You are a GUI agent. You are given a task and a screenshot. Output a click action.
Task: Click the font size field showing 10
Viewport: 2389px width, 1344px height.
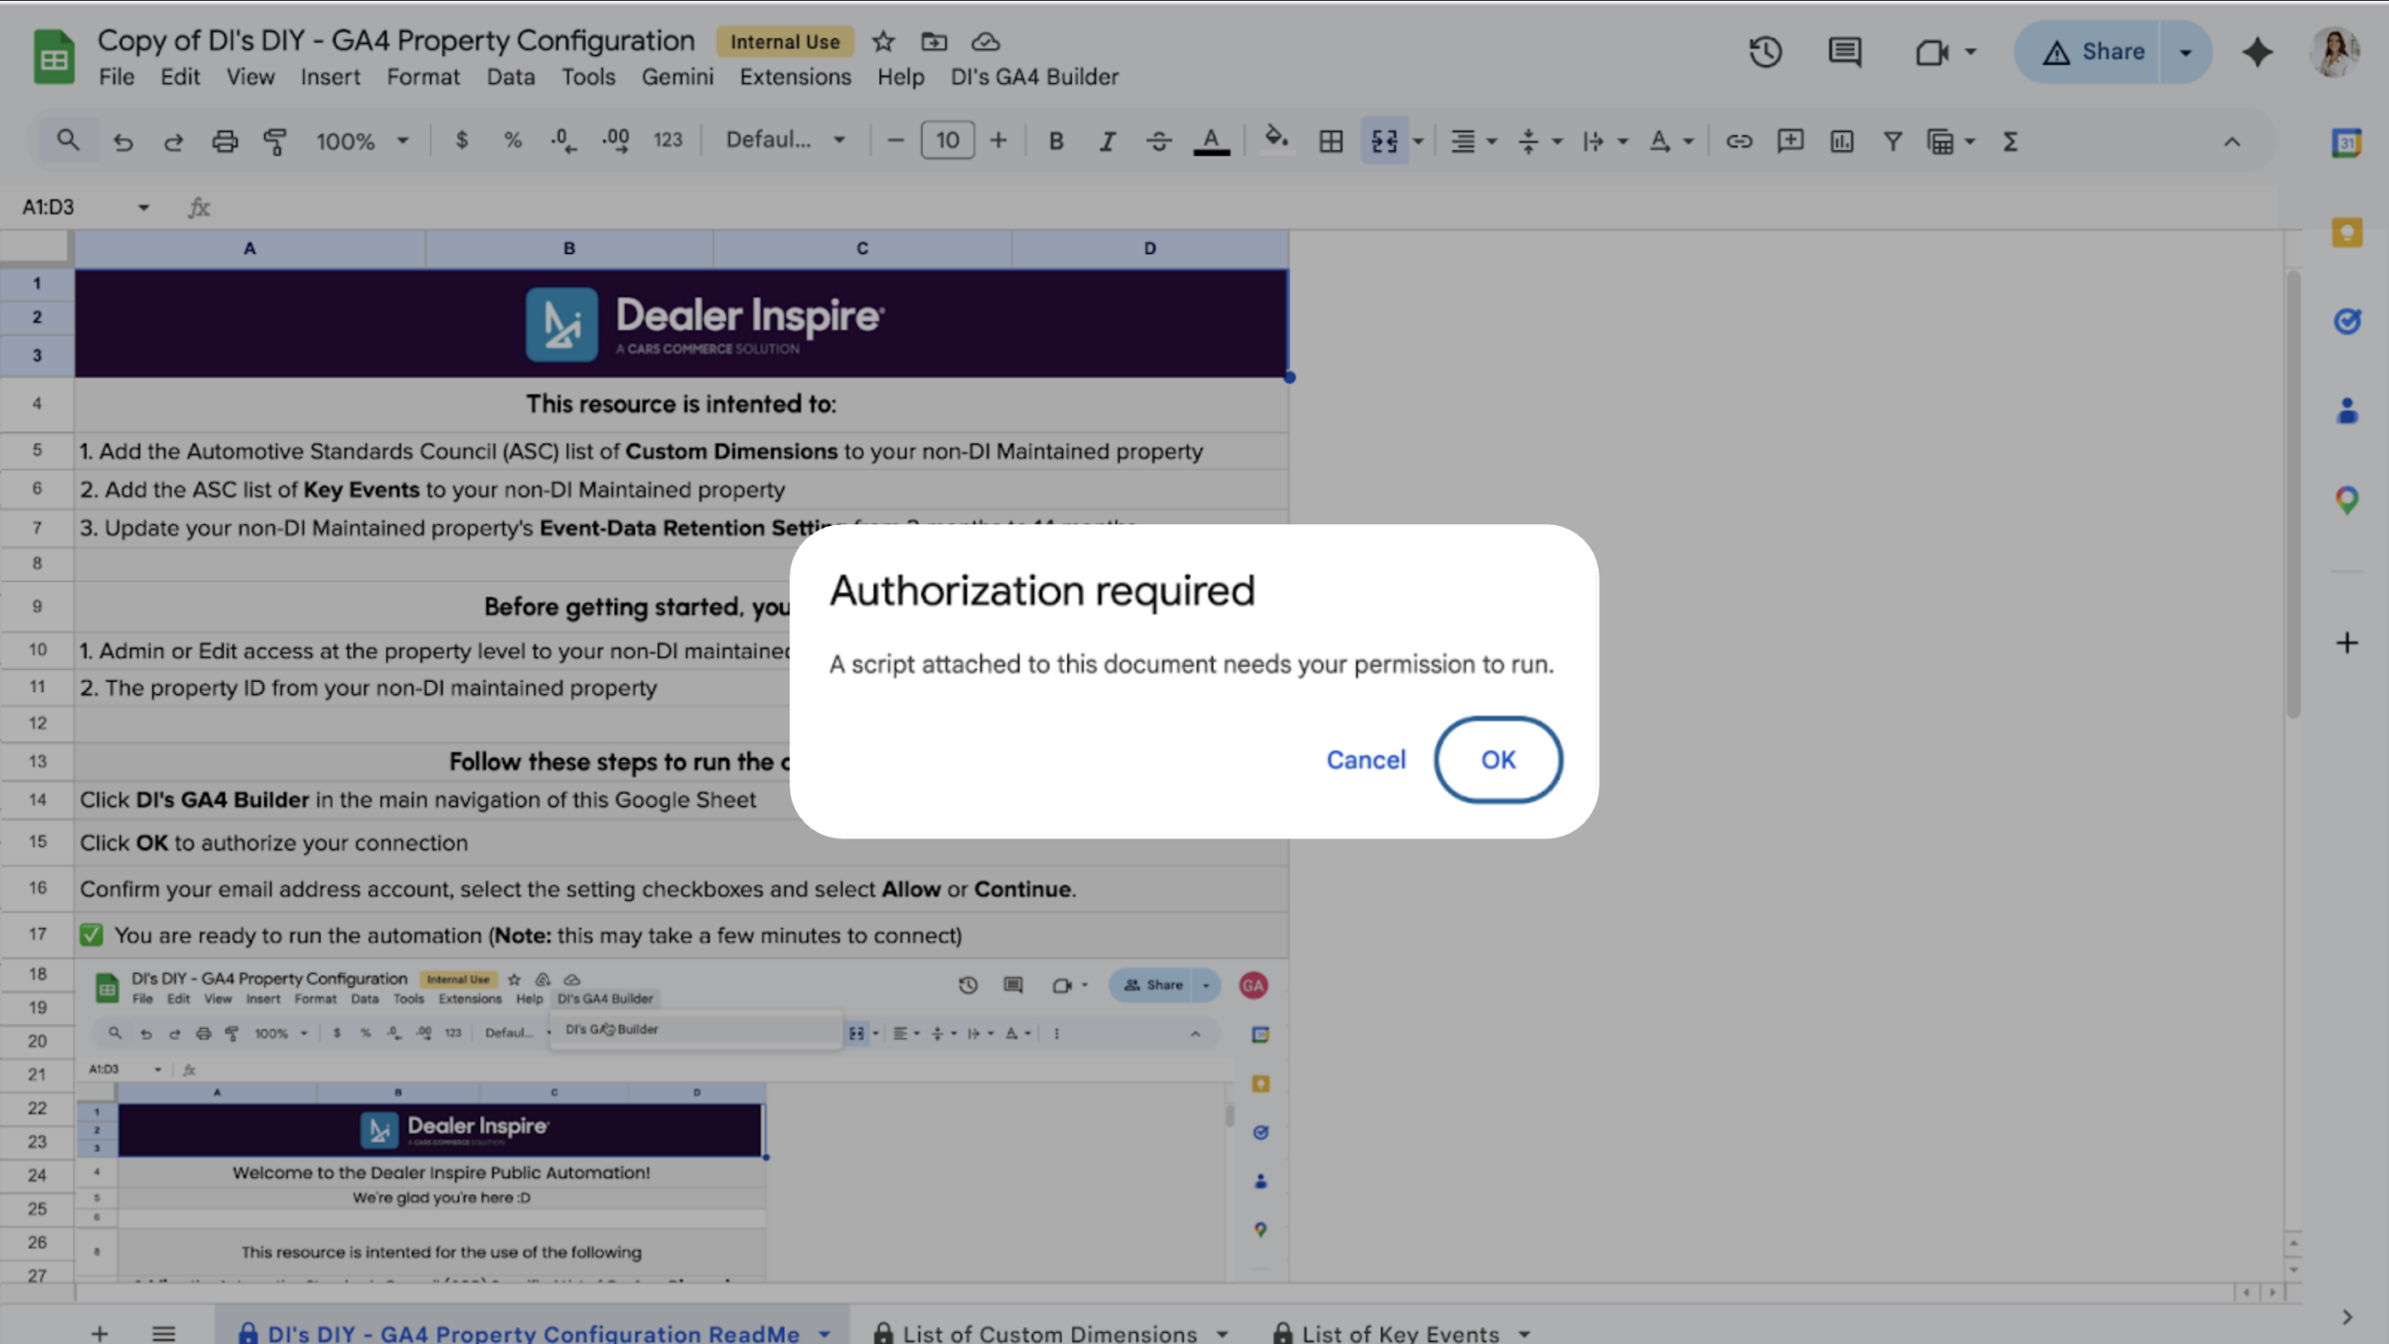[947, 141]
